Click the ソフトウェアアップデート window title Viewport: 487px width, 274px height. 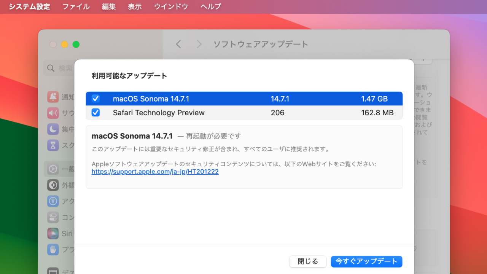(261, 44)
